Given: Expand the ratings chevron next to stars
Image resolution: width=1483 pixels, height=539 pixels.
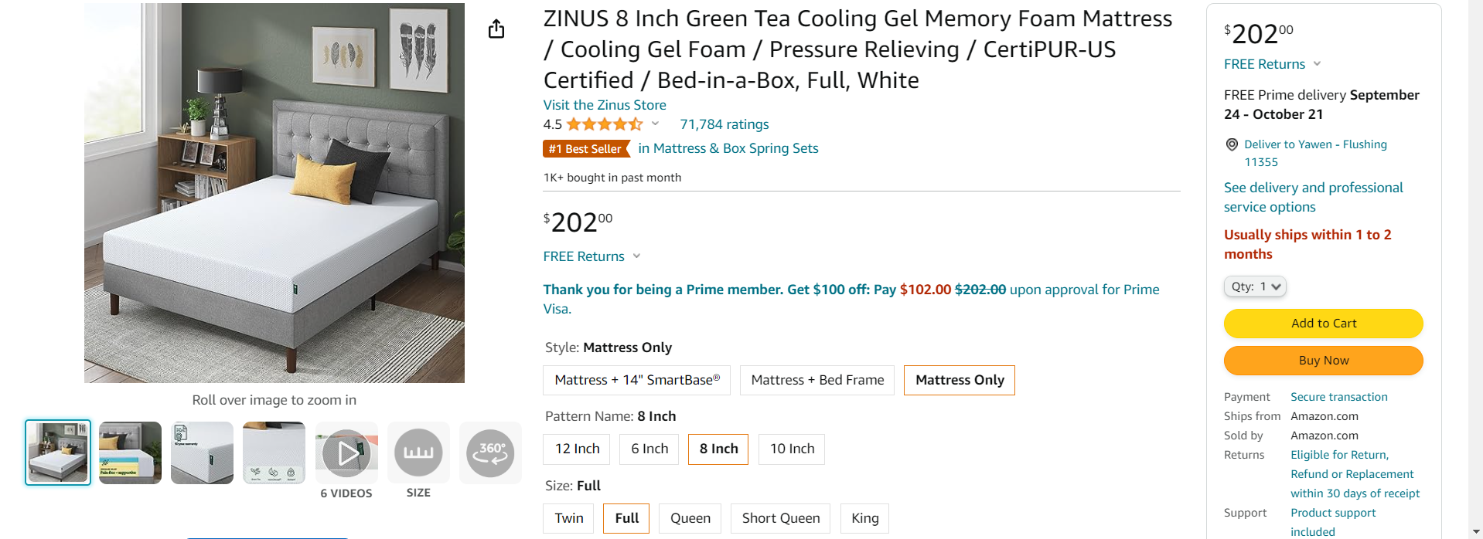Looking at the screenshot, I should click(x=655, y=124).
